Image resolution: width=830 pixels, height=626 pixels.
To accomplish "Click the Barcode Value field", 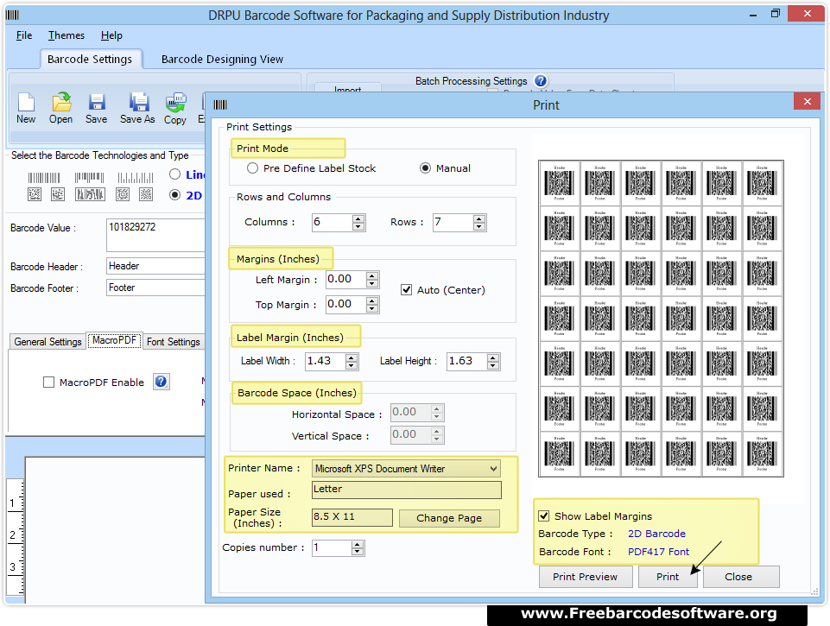I will coord(155,236).
